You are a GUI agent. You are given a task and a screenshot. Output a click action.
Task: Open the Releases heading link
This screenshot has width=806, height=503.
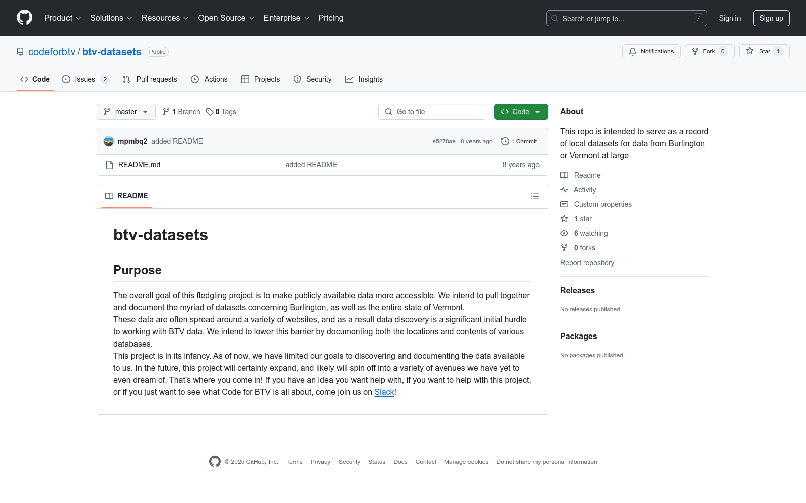(x=577, y=291)
